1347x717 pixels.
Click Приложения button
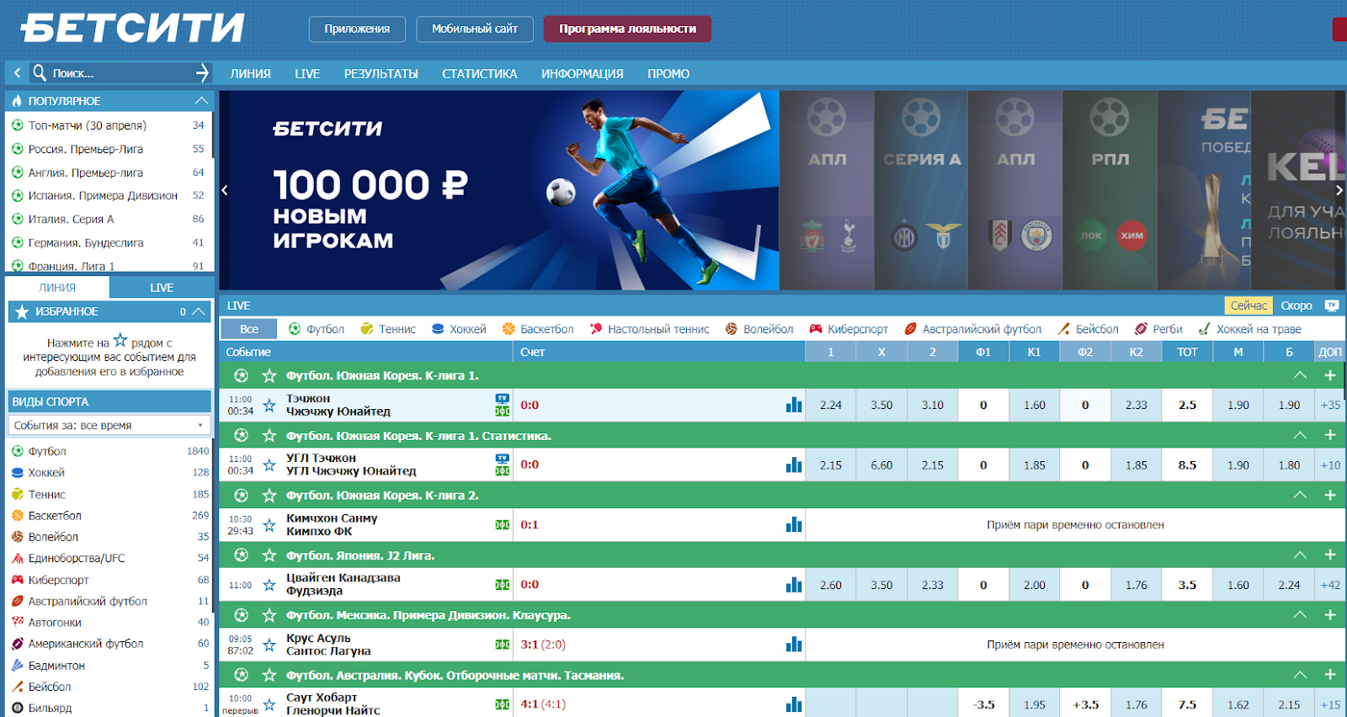[357, 29]
